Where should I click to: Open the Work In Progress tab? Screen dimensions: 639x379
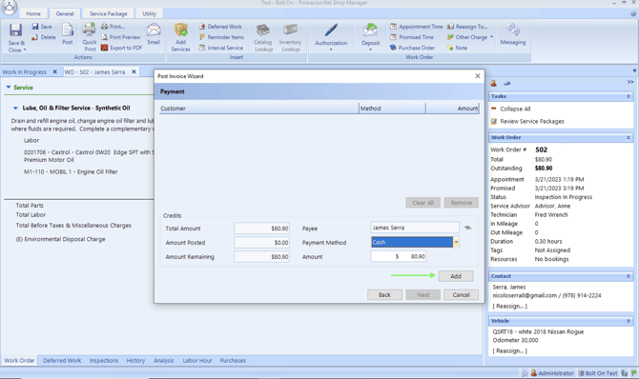point(25,72)
